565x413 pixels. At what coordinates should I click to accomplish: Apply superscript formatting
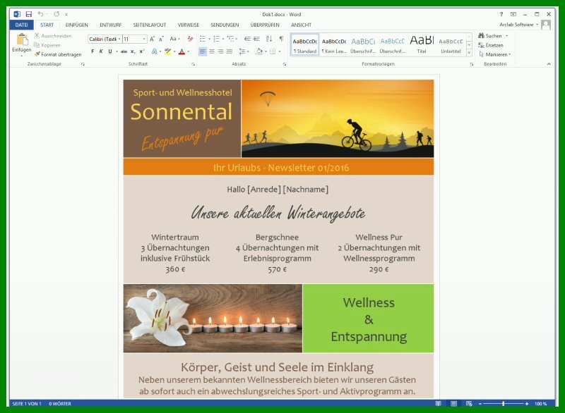tap(142, 51)
